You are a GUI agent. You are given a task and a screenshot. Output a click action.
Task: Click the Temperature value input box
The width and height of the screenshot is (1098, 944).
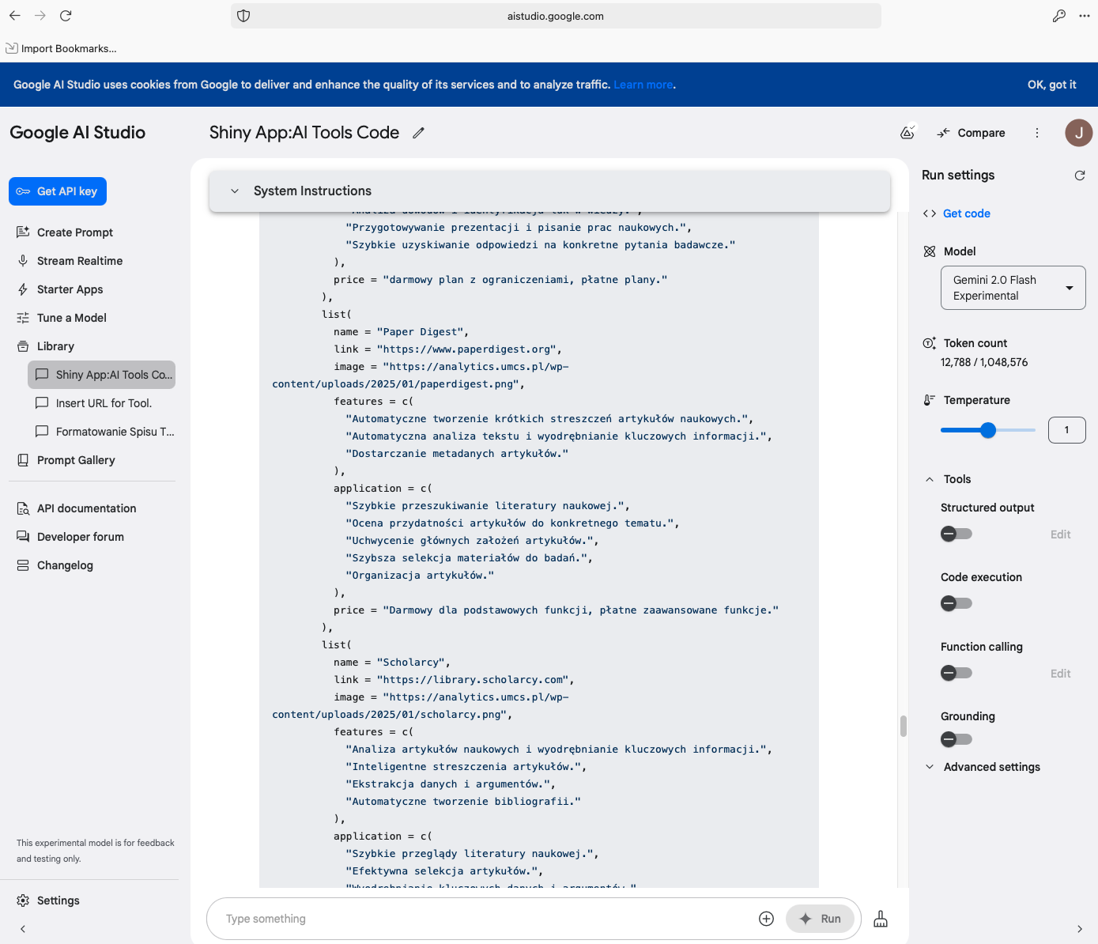1066,430
